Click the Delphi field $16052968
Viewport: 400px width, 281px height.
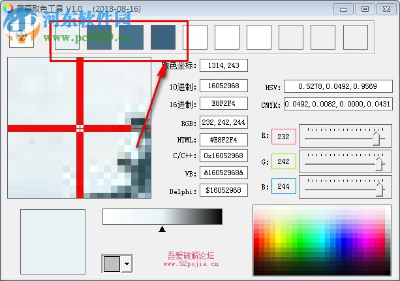click(224, 190)
